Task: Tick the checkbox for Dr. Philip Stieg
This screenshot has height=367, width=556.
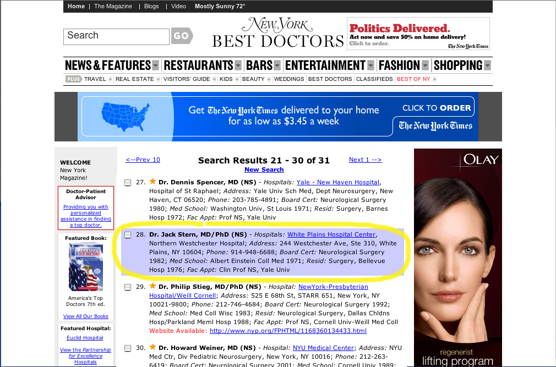Action: point(128,287)
